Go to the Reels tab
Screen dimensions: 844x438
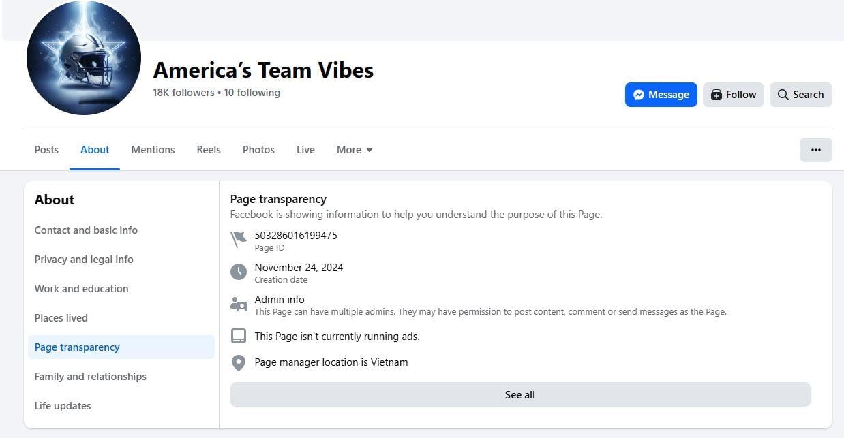pos(209,150)
